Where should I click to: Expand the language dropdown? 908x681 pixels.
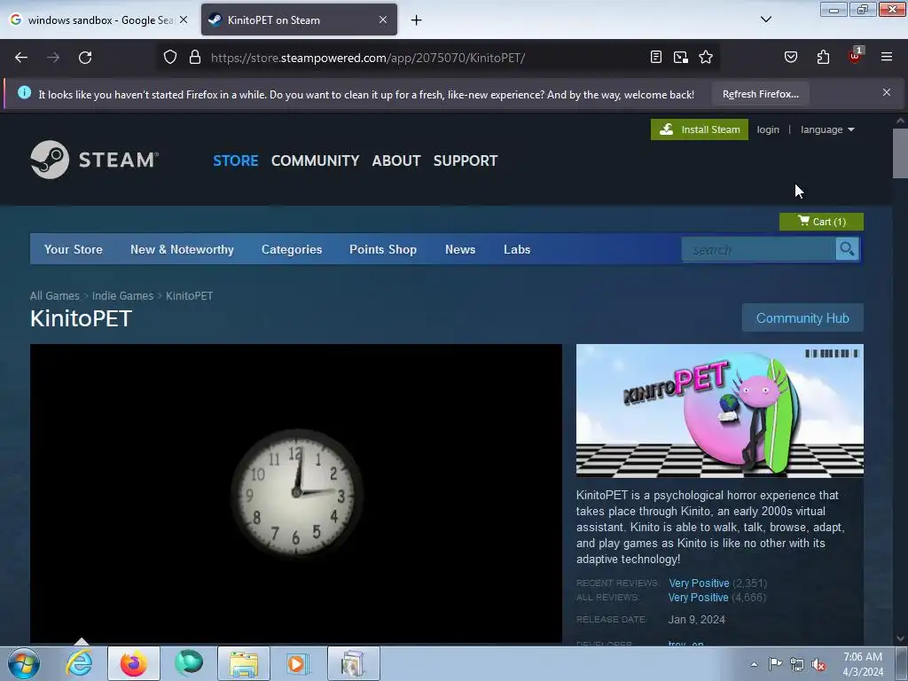click(827, 129)
